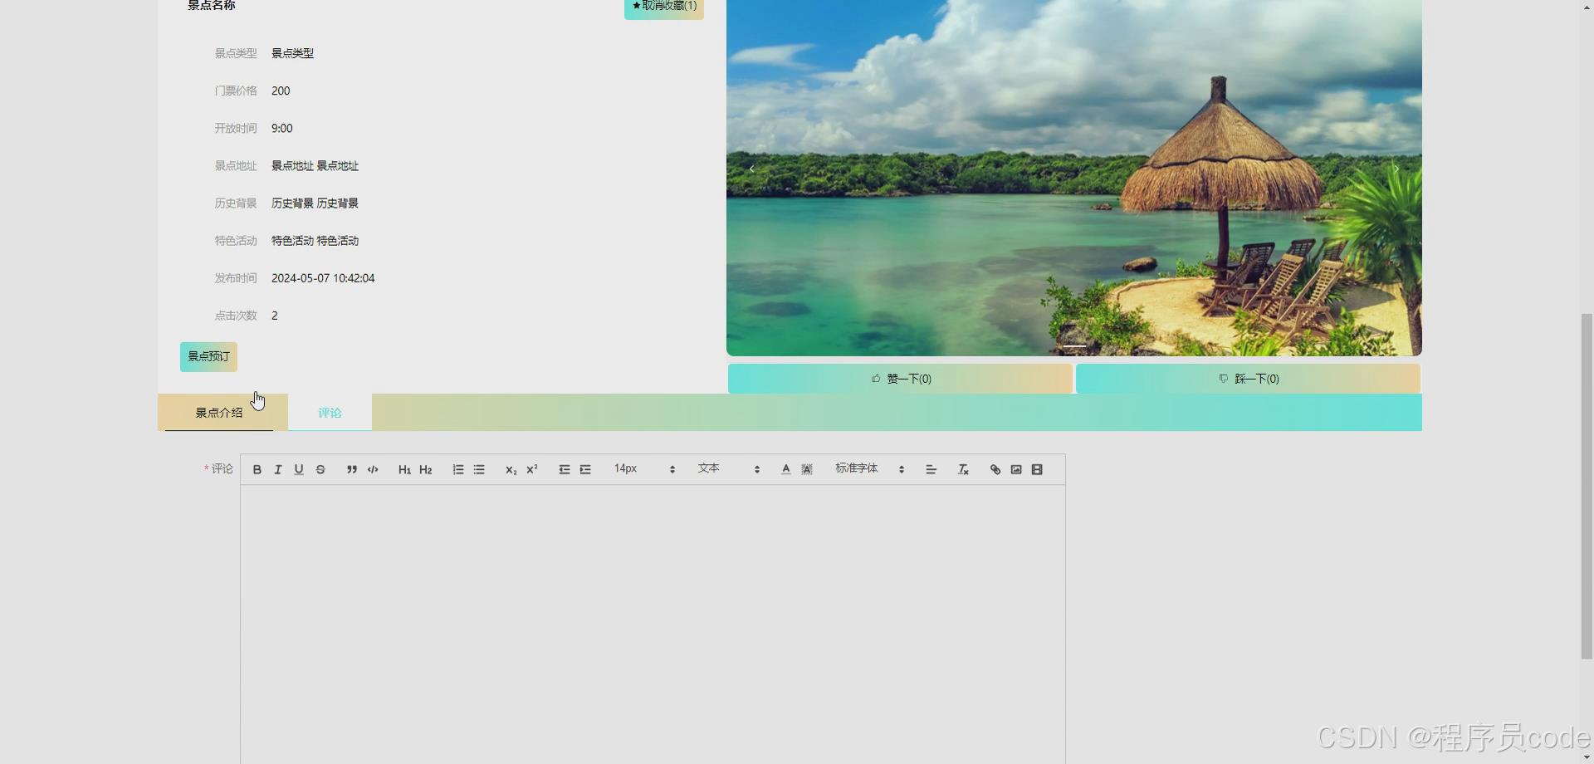Viewport: 1594px width, 764px height.
Task: Click the 取消收藏(1) button
Action: pos(664,7)
